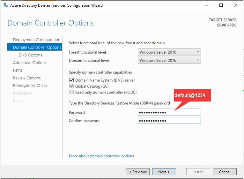Maximize the wizard window

[221, 5]
